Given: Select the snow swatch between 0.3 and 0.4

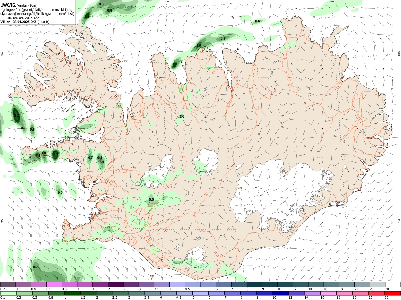Looking at the screenshot, I should click(23, 284).
